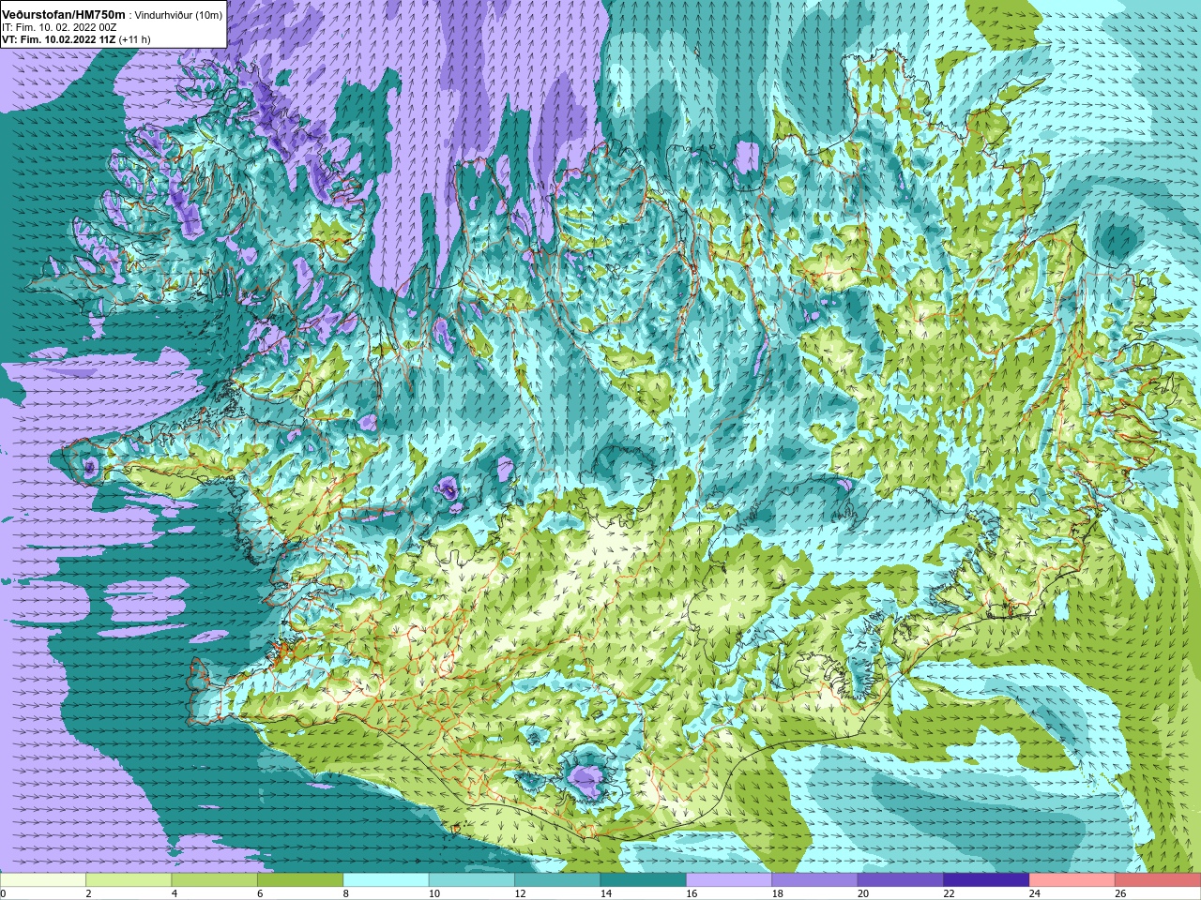Select the salmon red above-26 legend swatch

click(x=1158, y=880)
